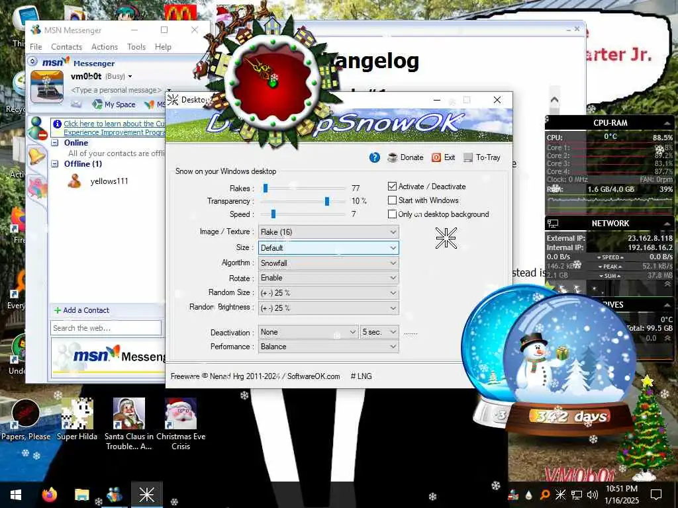Open the Rotate dropdown showing Enable
This screenshot has height=508, width=678.
[x=328, y=278]
